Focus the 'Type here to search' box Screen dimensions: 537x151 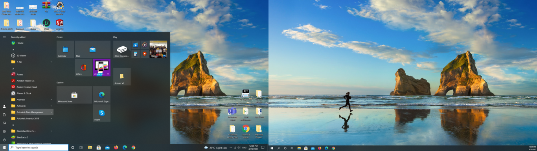coord(39,147)
